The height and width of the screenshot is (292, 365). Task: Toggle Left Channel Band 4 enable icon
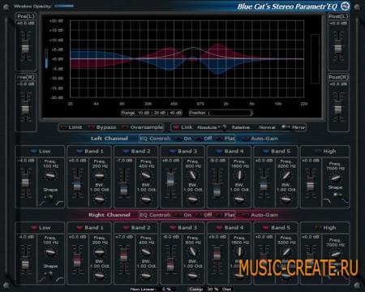tap(219, 151)
